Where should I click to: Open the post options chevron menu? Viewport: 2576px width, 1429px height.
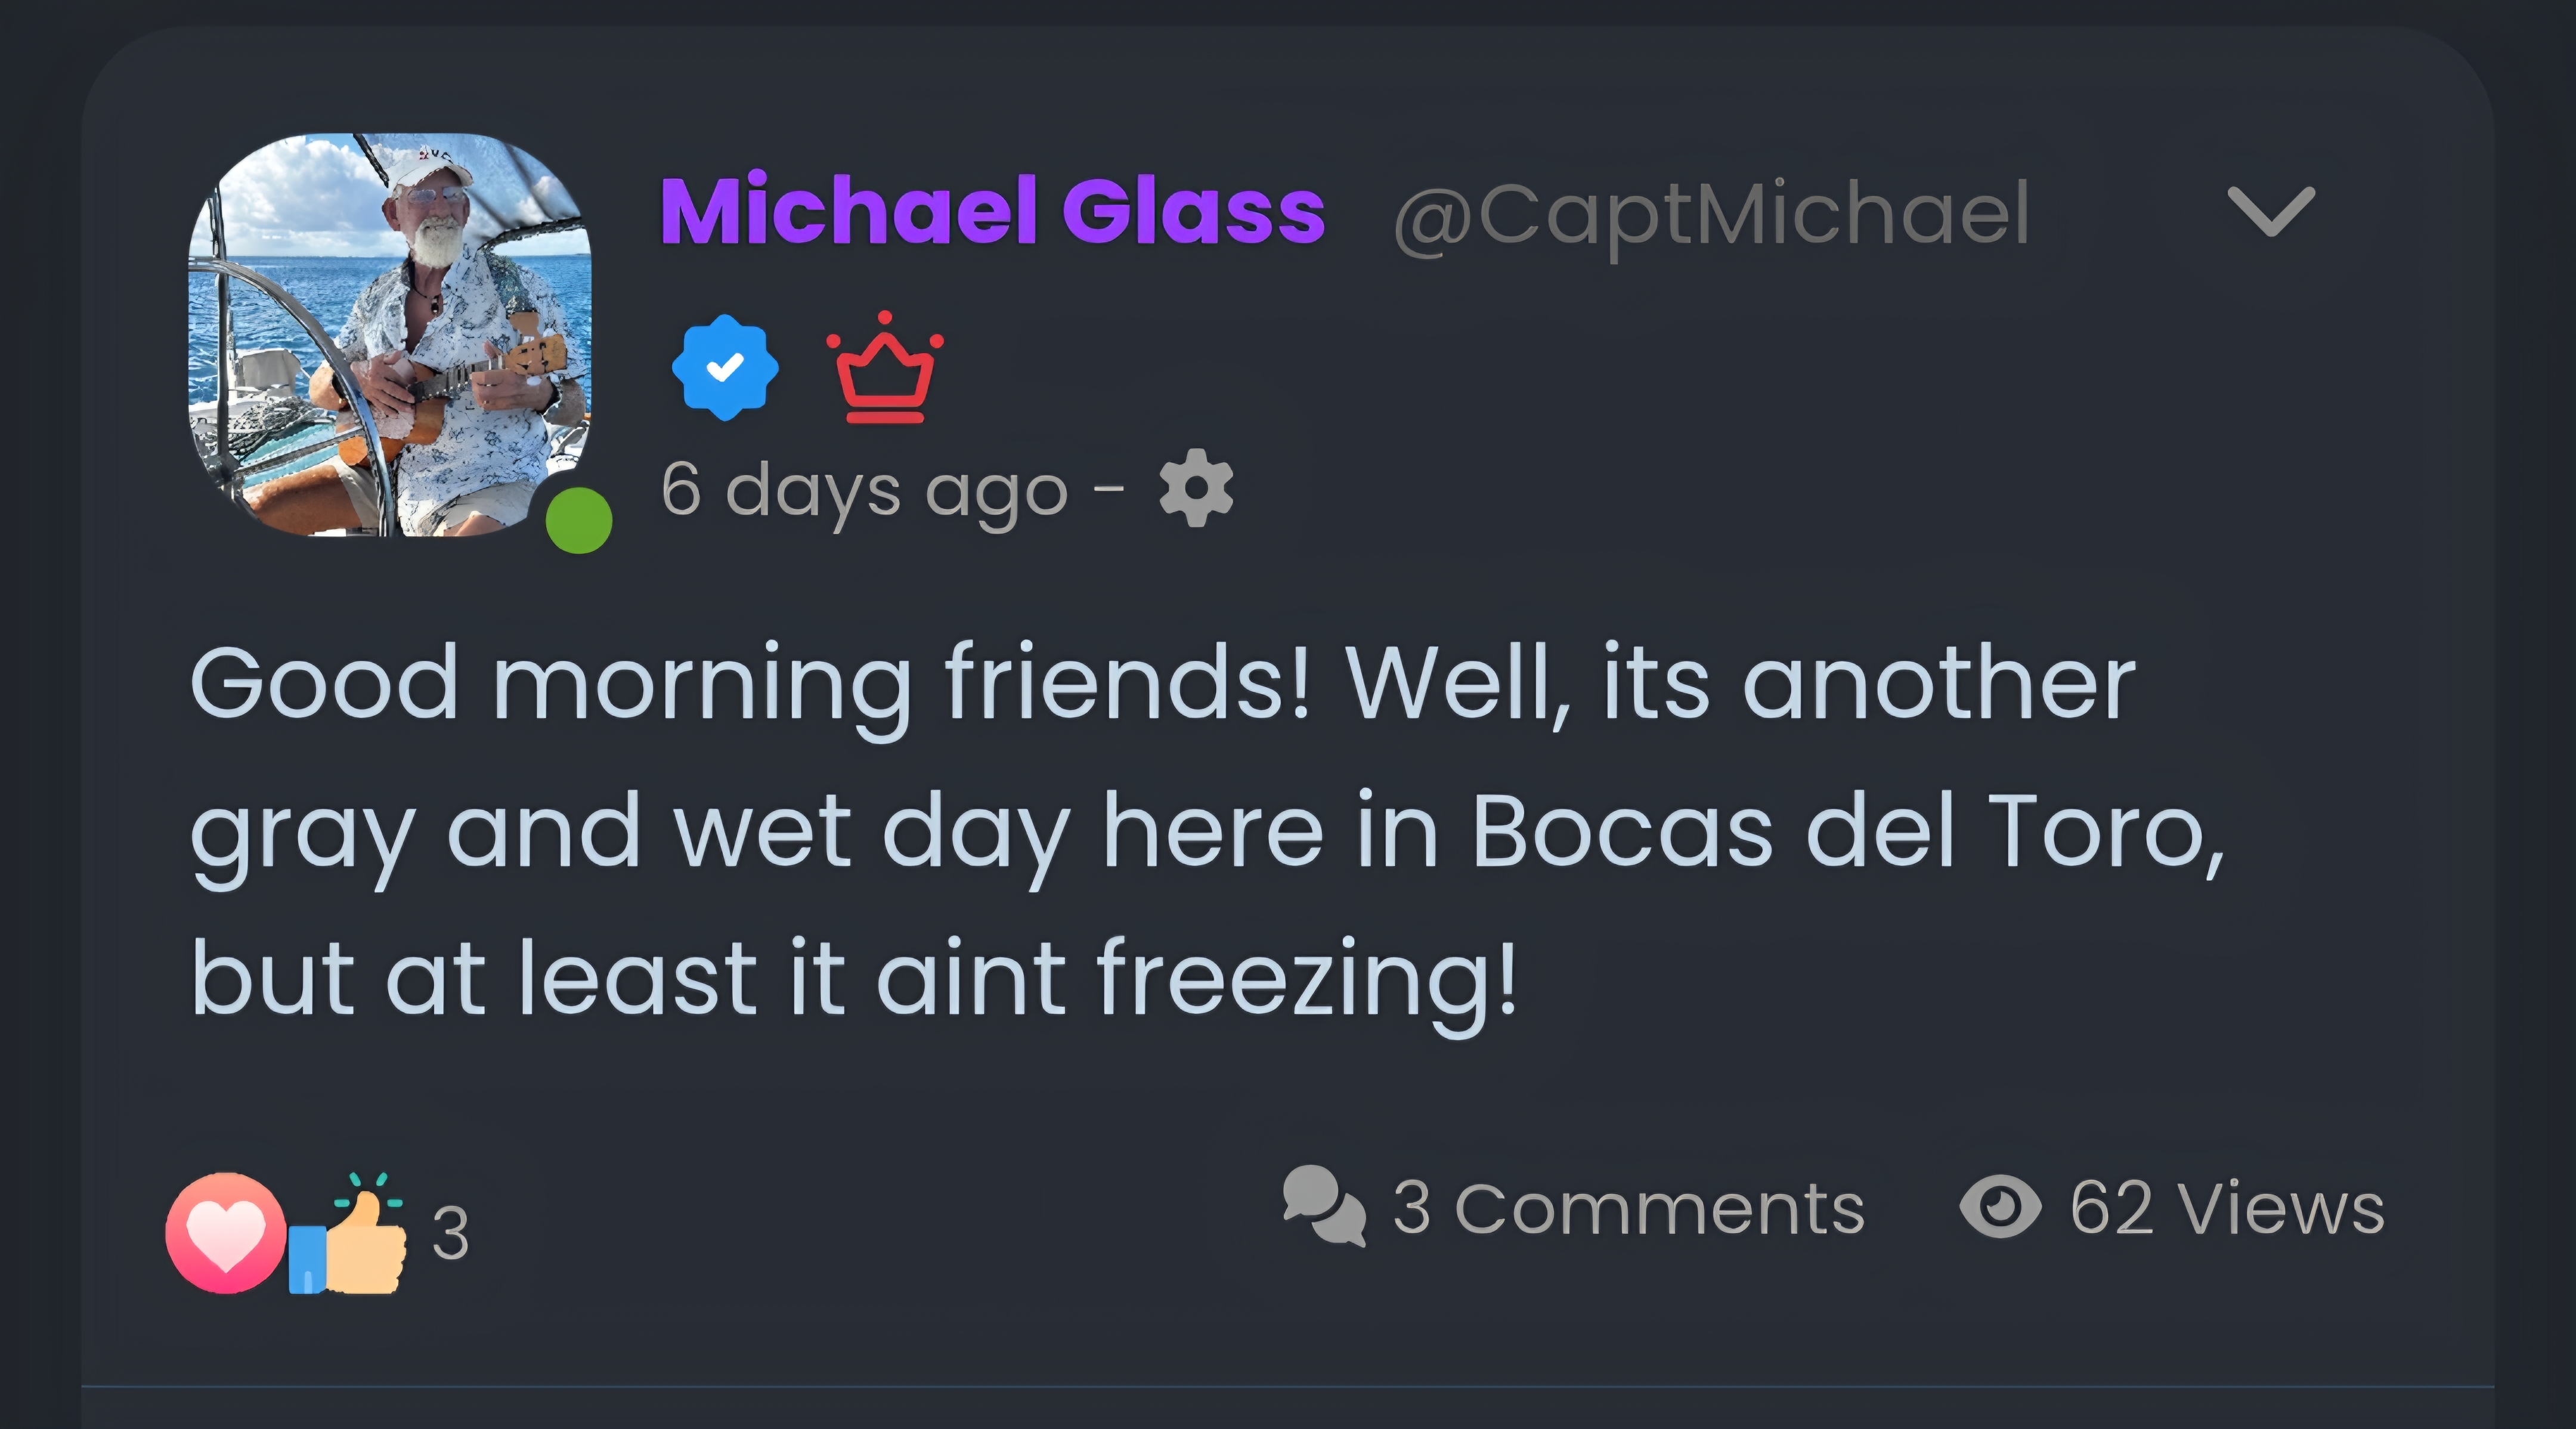(2270, 211)
